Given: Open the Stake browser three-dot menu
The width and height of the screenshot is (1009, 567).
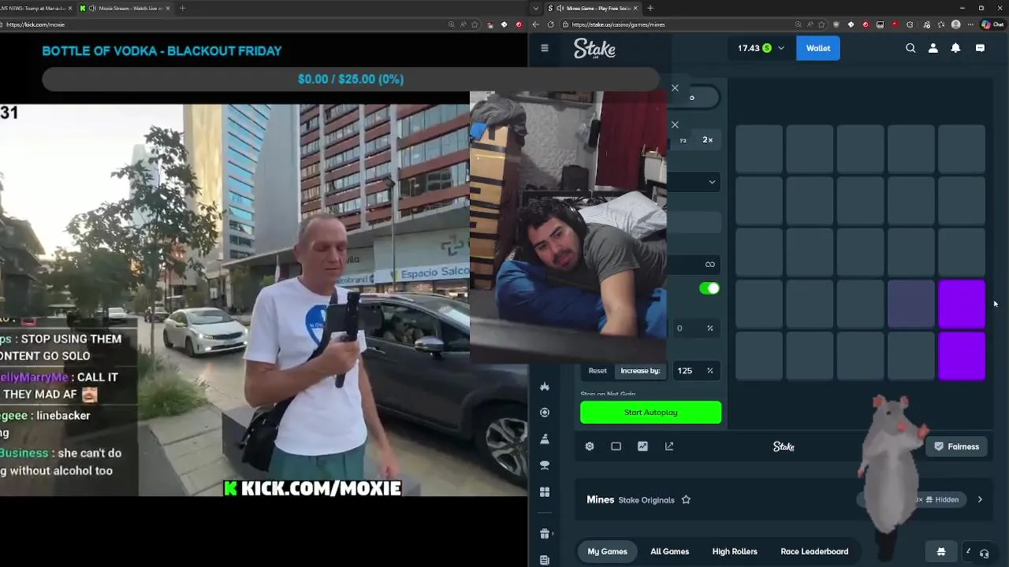Looking at the screenshot, I should pyautogui.click(x=971, y=24).
